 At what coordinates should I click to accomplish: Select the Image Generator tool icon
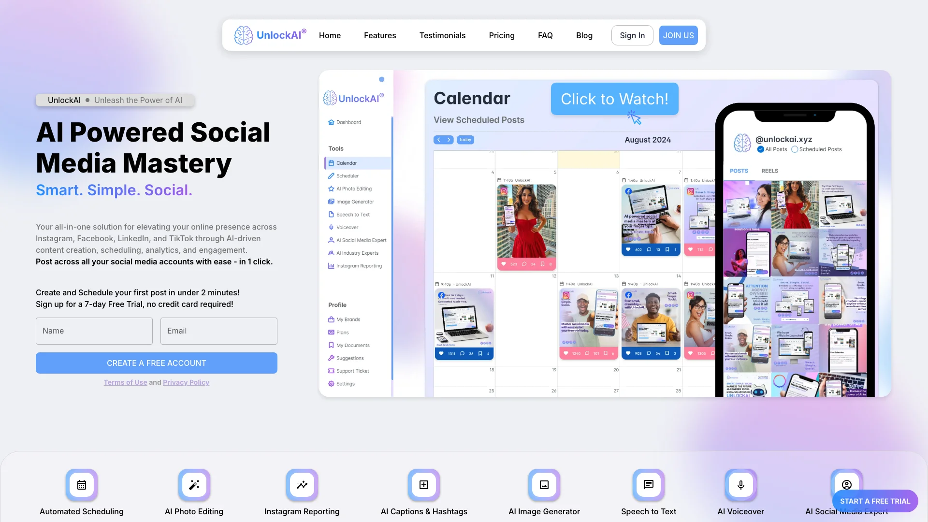coord(332,202)
